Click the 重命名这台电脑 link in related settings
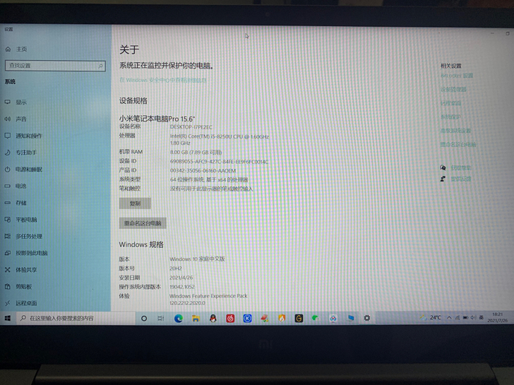Viewport: 514px width, 385px height. pyautogui.click(x=458, y=144)
